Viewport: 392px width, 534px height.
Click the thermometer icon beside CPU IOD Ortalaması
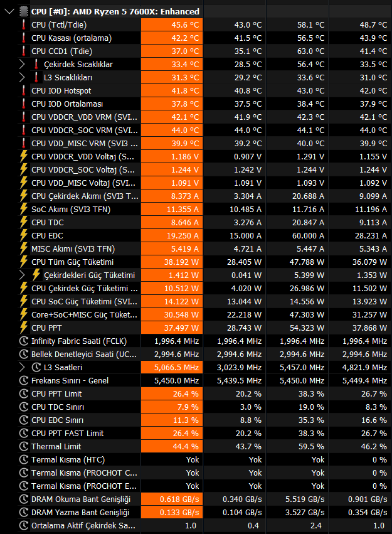[x=23, y=104]
